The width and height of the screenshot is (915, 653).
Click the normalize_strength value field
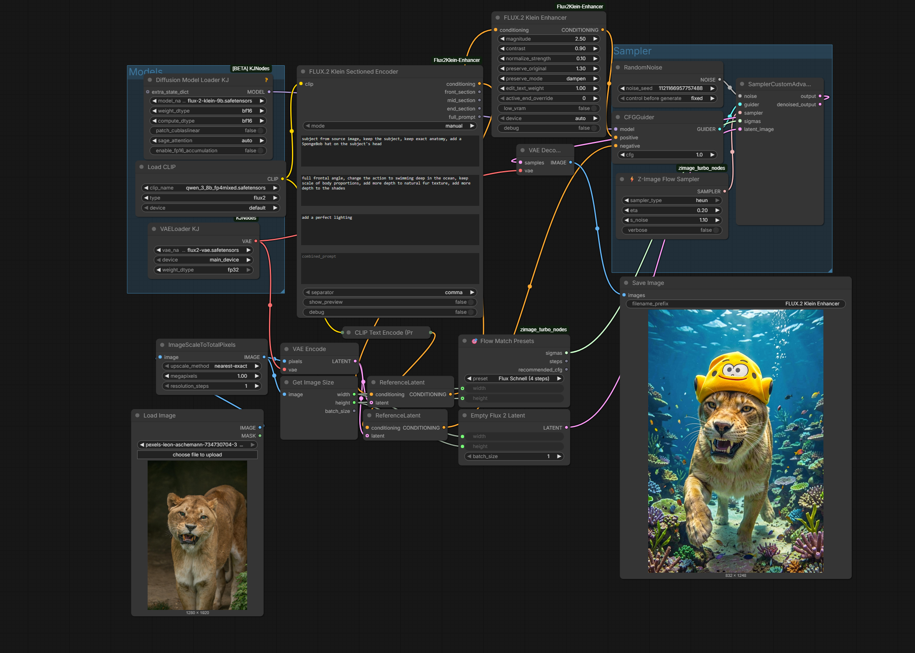pyautogui.click(x=549, y=59)
